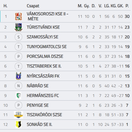Open the TISZTABEREK SE II. team link
Viewport: 132px width, 132px height.
[44, 66]
